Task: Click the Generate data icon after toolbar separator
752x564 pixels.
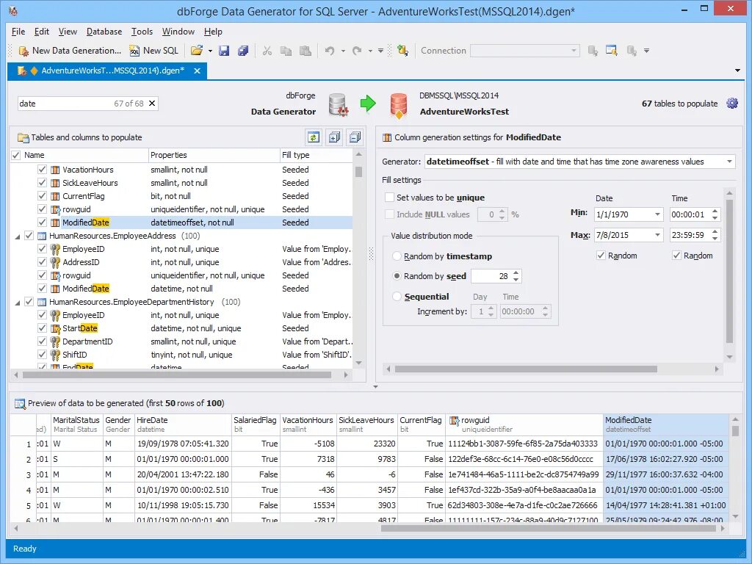Action: coord(403,51)
